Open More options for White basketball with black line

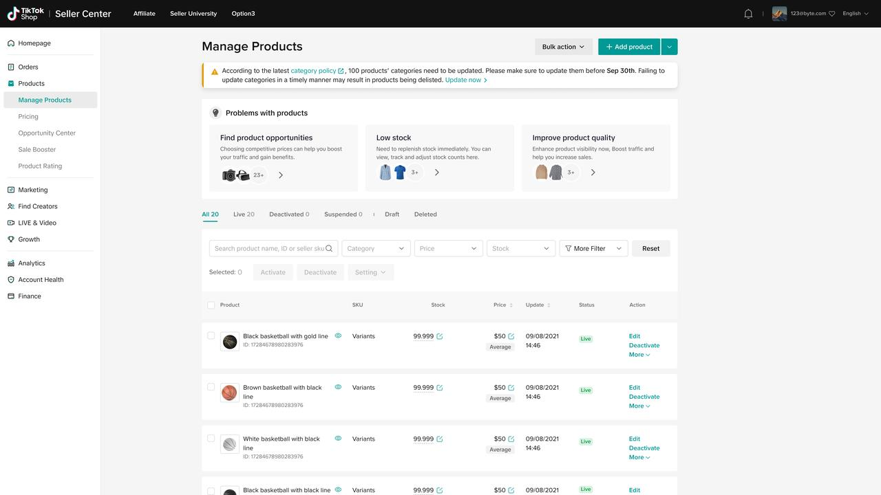pyautogui.click(x=639, y=456)
